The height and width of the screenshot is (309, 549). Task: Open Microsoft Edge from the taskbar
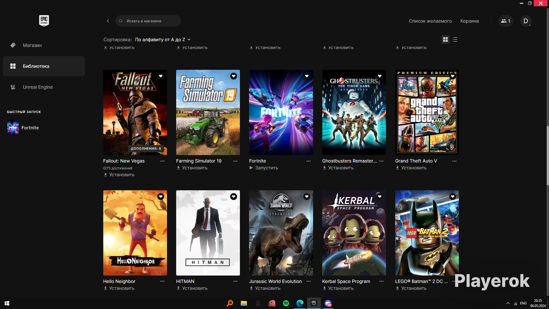click(x=300, y=303)
